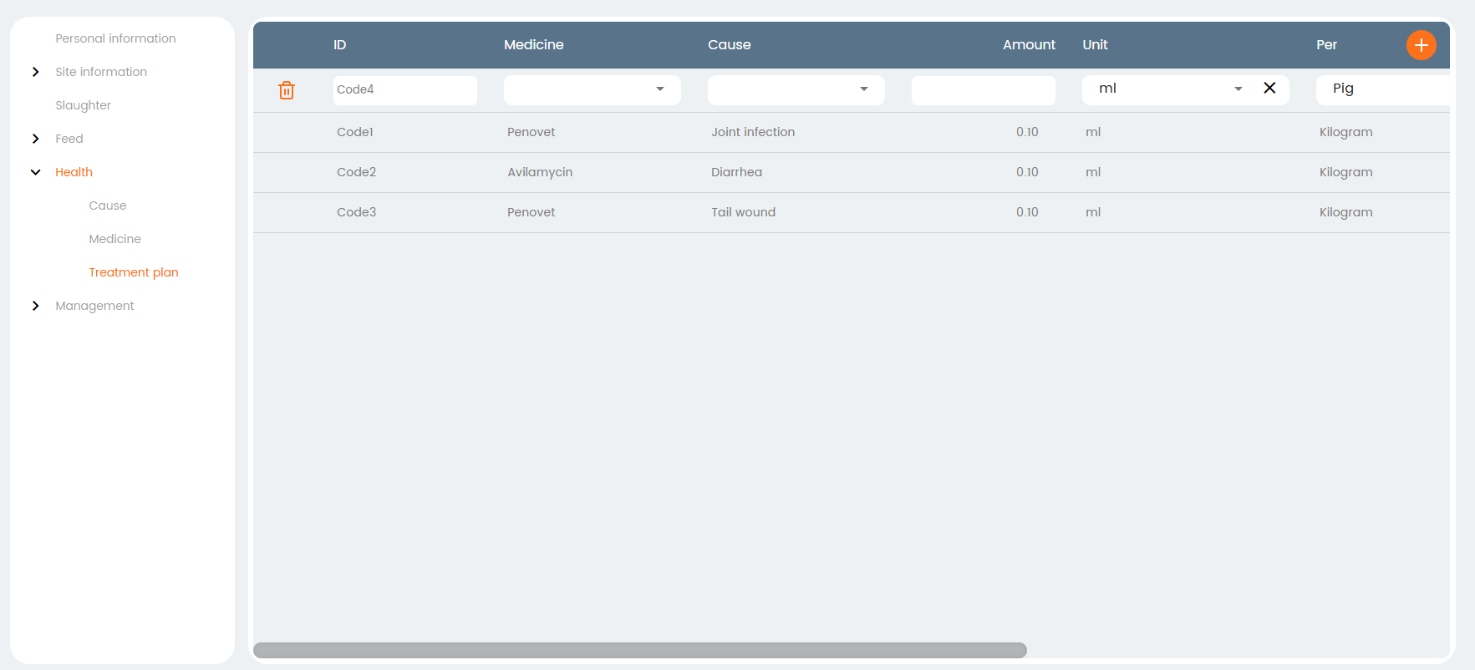The width and height of the screenshot is (1475, 670).
Task: Open the Slaughter page
Action: [x=83, y=105]
